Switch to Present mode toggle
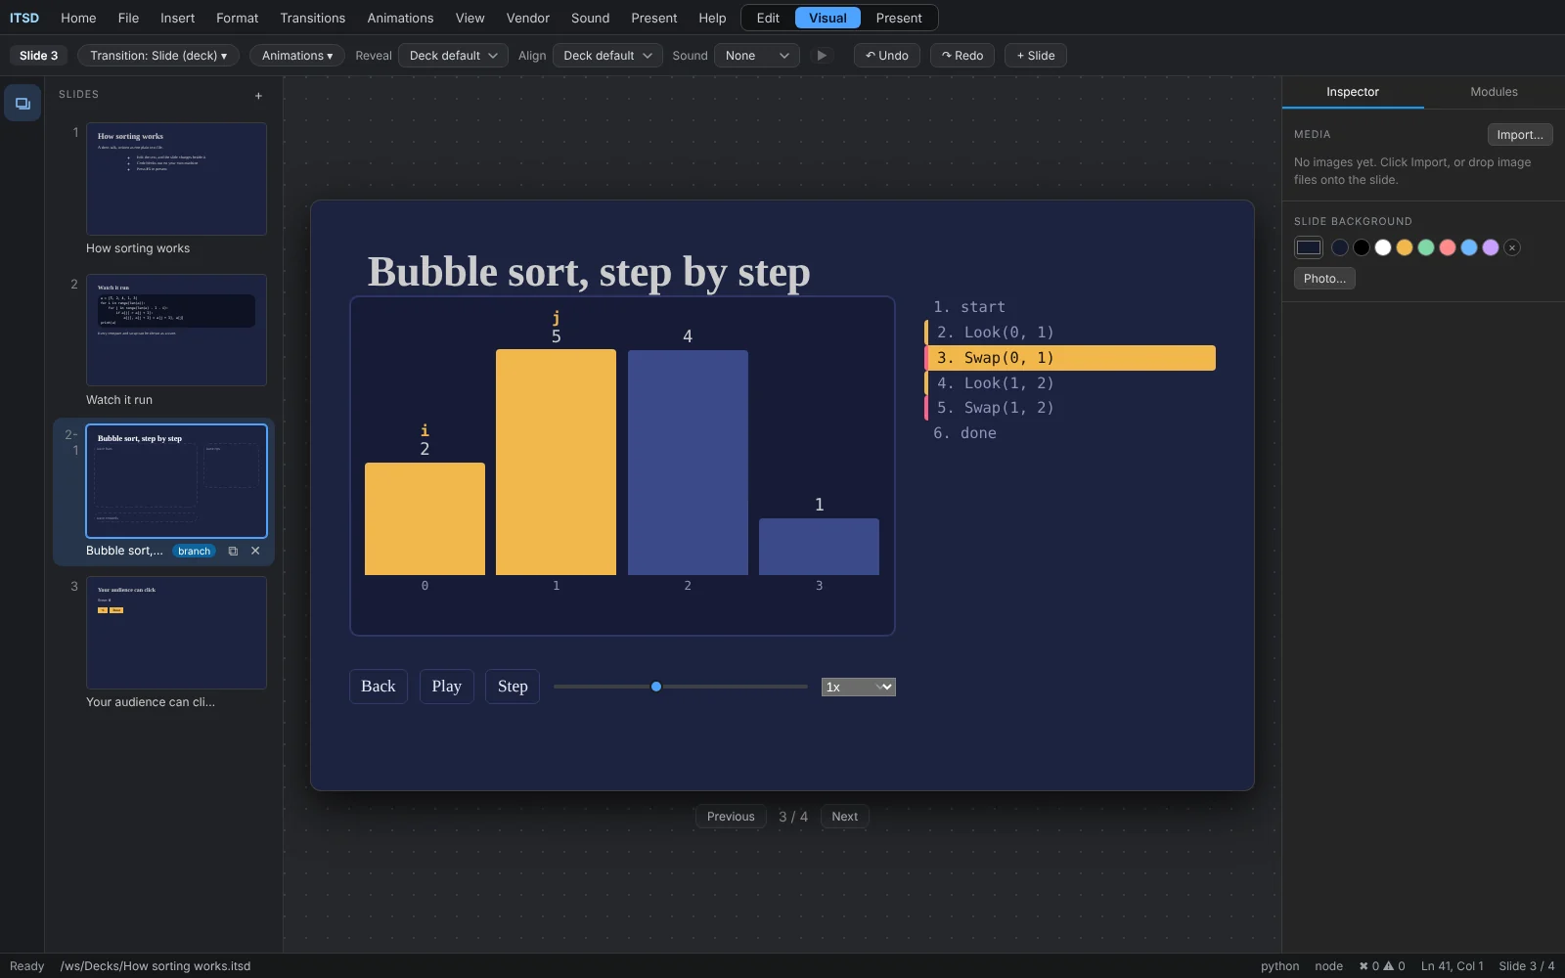The height and width of the screenshot is (978, 1565). click(899, 18)
